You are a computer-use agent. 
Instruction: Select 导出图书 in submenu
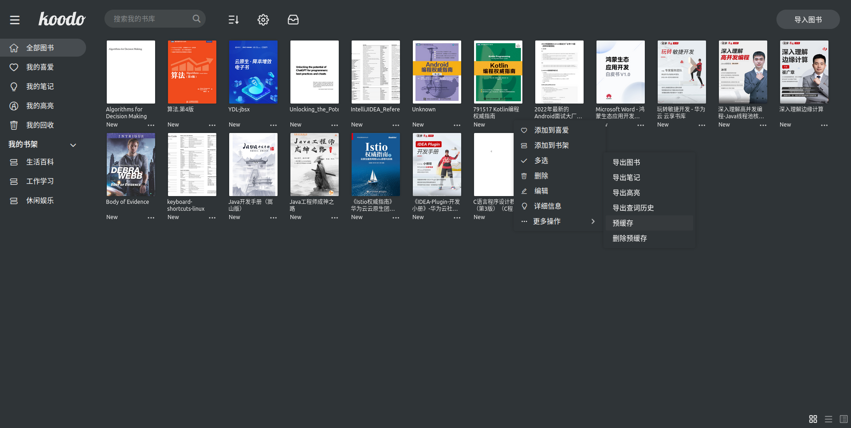pyautogui.click(x=649, y=162)
